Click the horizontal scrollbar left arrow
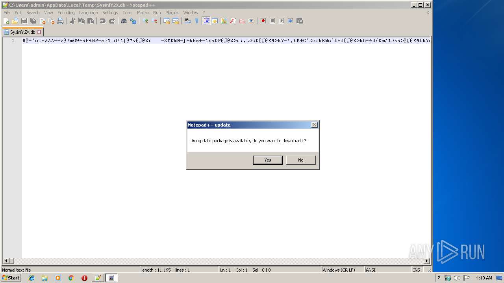 pos(6,261)
